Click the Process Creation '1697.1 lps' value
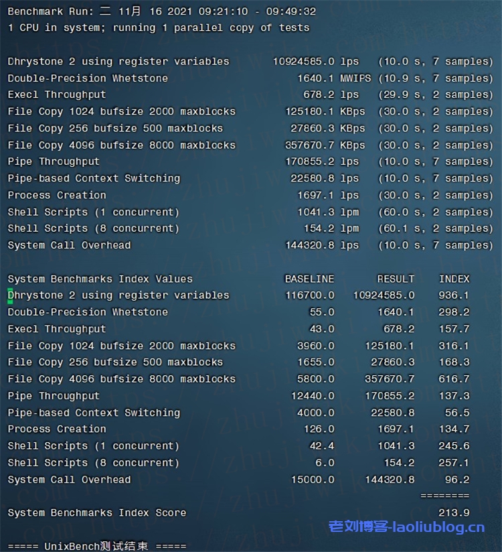The height and width of the screenshot is (552, 502). point(328,195)
